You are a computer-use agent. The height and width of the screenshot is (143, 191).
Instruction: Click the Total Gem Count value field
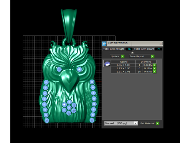click(x=159, y=49)
